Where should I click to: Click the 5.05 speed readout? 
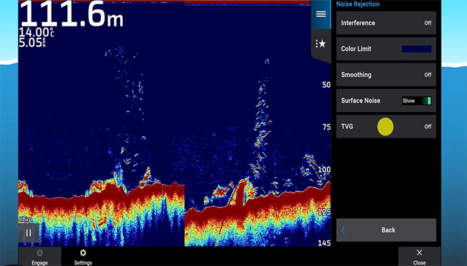click(x=32, y=43)
